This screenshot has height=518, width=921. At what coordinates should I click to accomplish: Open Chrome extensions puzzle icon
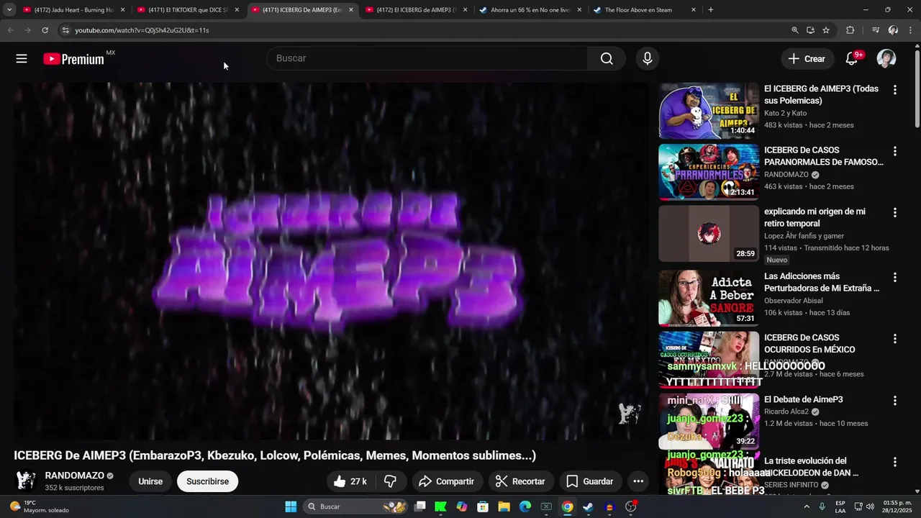tap(850, 30)
